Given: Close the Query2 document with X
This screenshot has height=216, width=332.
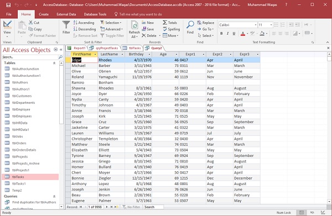Looking at the screenshot, I should coord(328,48).
